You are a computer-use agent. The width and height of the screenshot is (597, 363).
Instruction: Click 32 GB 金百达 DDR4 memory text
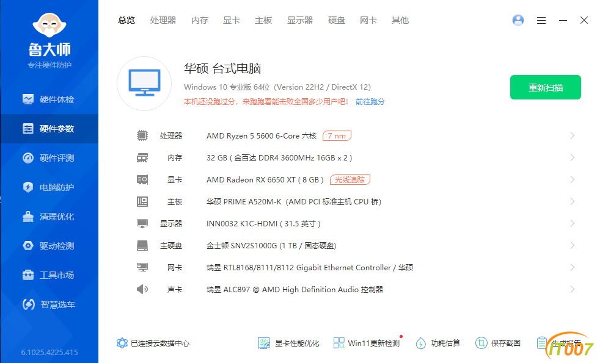[279, 158]
